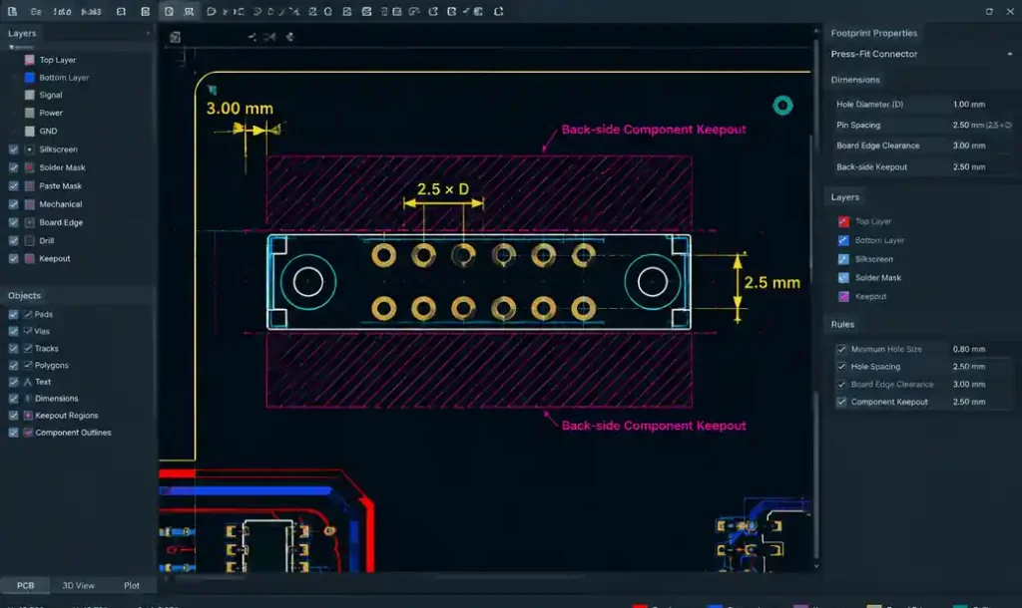
Task: Click the Bottom Layer blue color swatch
Action: (29, 78)
